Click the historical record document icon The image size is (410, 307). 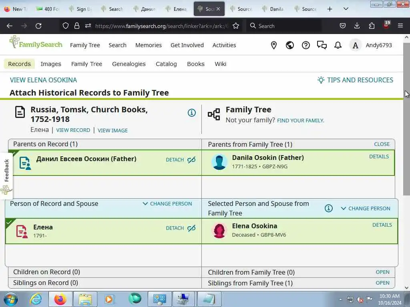(20, 112)
